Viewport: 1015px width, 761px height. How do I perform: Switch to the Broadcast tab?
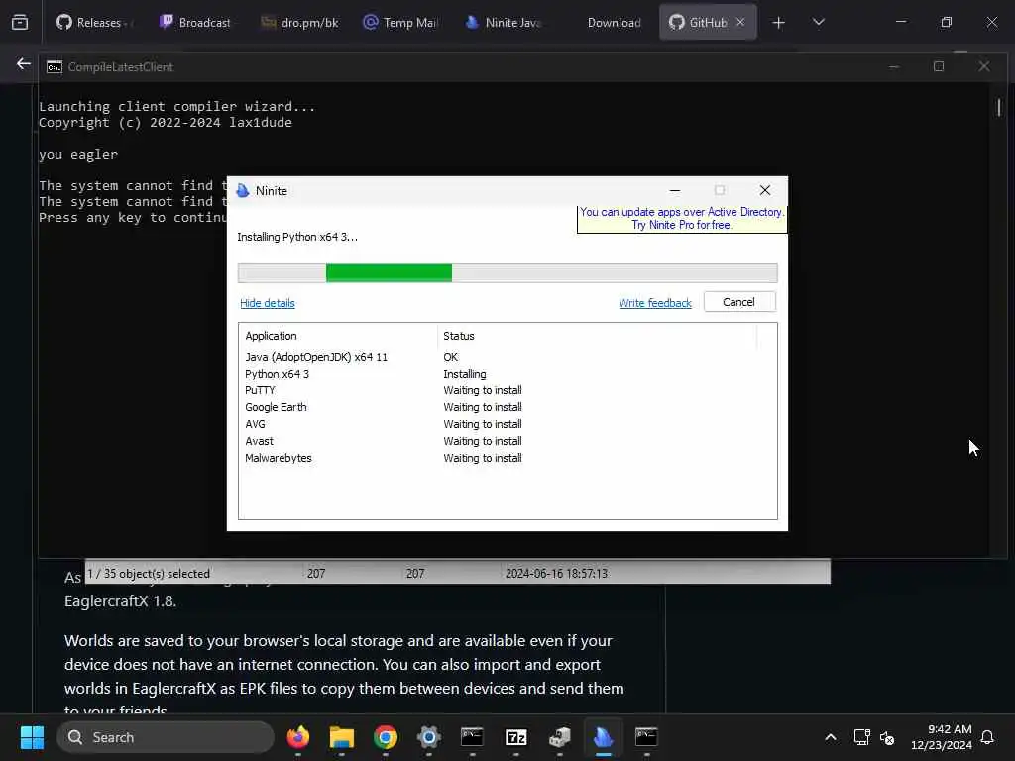[195, 22]
